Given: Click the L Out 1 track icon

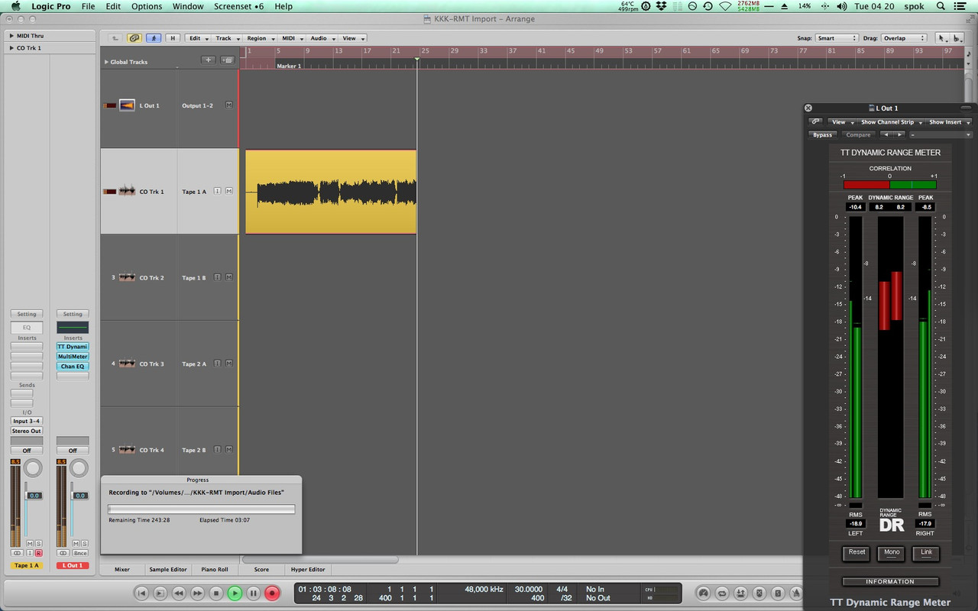Looking at the screenshot, I should click(127, 105).
